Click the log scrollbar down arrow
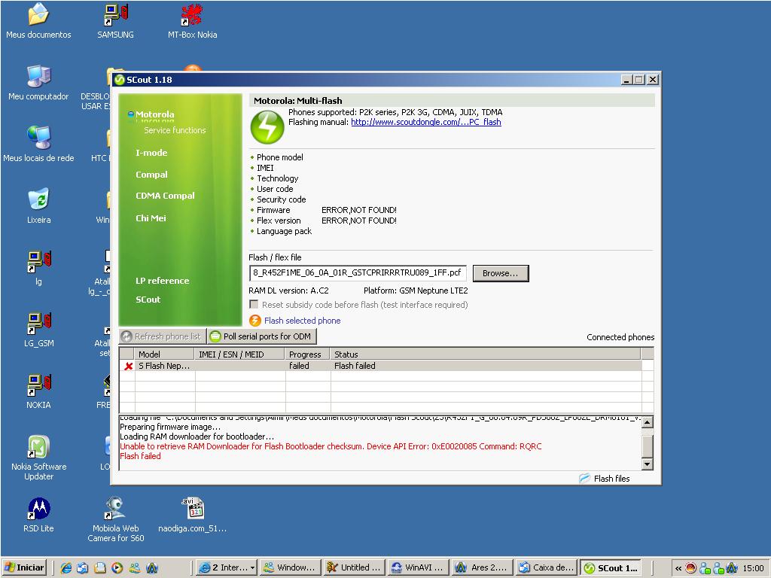The height and width of the screenshot is (578, 771). [x=648, y=464]
